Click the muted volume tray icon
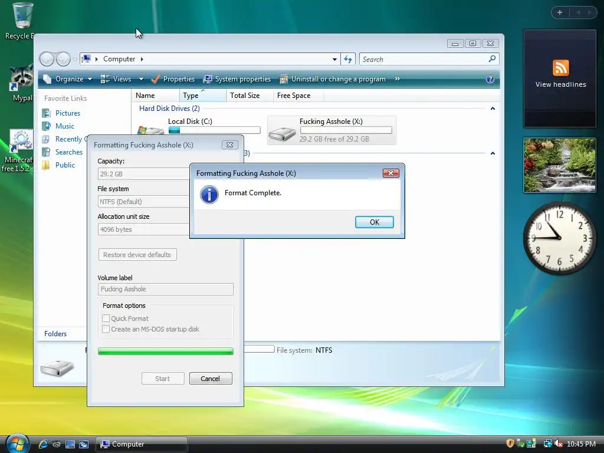Viewport: 604px width, 453px height. click(559, 444)
